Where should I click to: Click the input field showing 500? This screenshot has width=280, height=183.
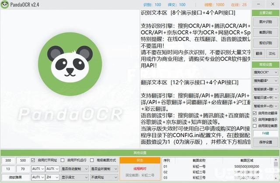pyautogui.click(x=23, y=160)
